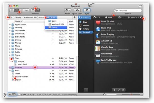Collapse the Sites folder

point(10,58)
